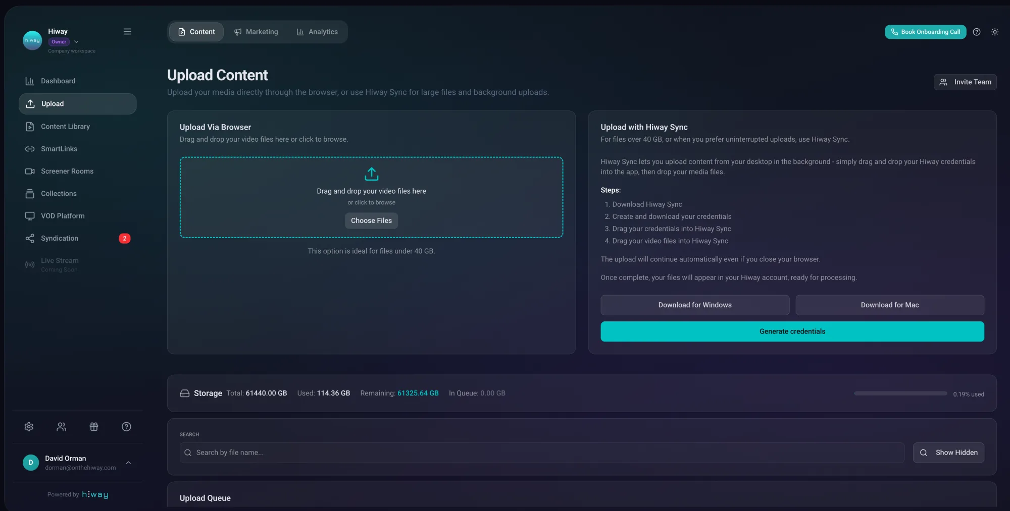Click 'Drag and drop your video files here'
Image resolution: width=1010 pixels, height=511 pixels.
pos(372,191)
